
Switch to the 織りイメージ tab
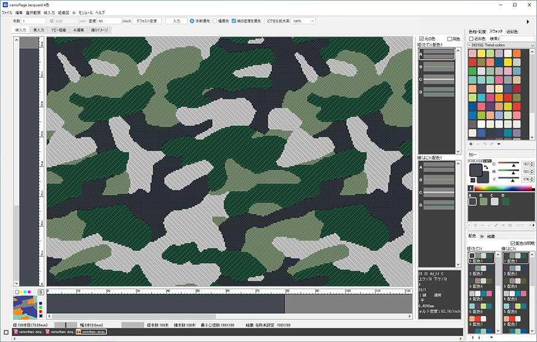point(98,30)
